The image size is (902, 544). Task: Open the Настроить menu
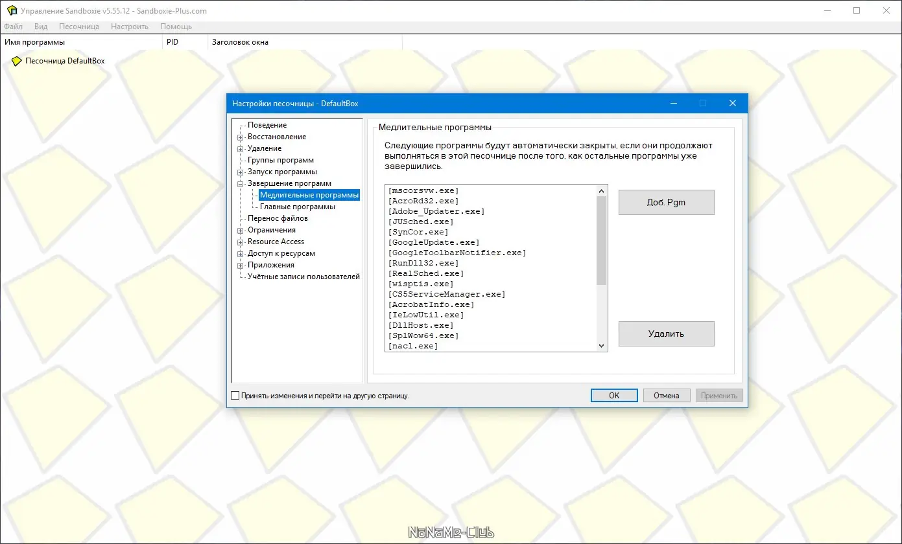pyautogui.click(x=130, y=27)
